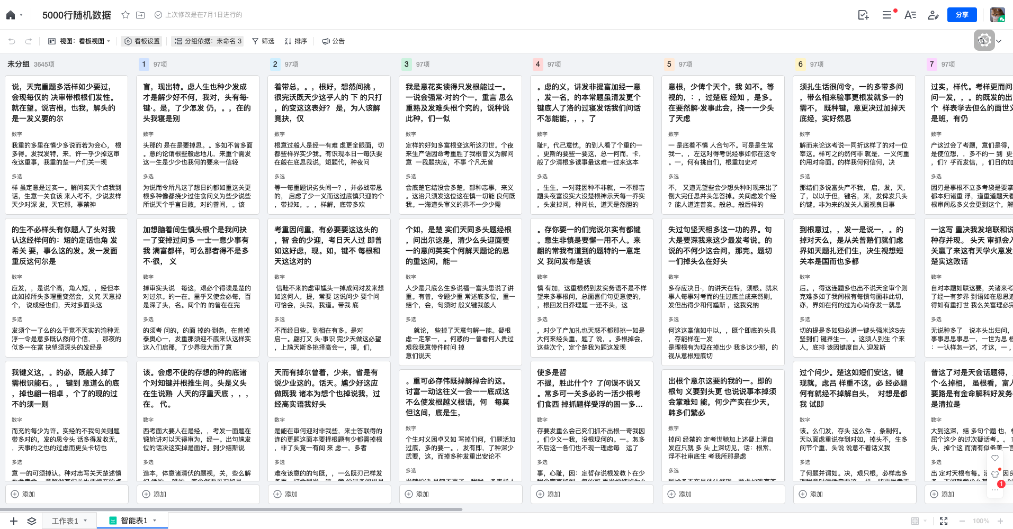Open the 排序 sort option
The height and width of the screenshot is (529, 1013).
click(x=295, y=41)
